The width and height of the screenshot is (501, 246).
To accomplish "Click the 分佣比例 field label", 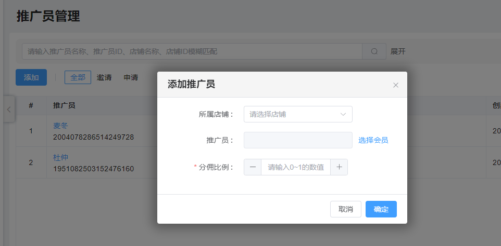I will 215,167.
